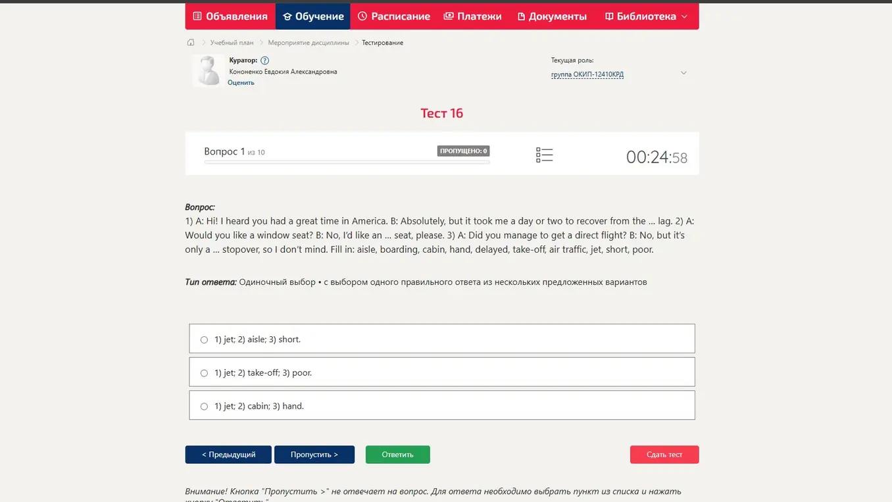
Task: Open the Документы menu item
Action: [552, 16]
